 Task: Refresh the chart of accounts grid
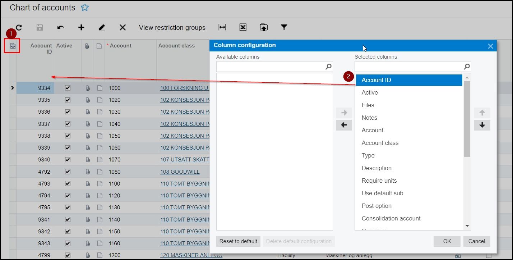click(x=18, y=27)
